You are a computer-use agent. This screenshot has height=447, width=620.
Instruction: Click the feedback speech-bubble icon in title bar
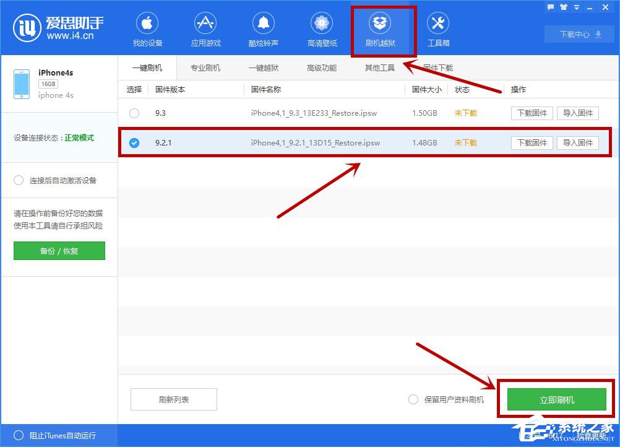552,7
